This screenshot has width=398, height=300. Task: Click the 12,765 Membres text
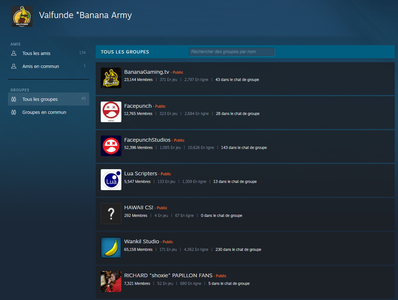138,113
